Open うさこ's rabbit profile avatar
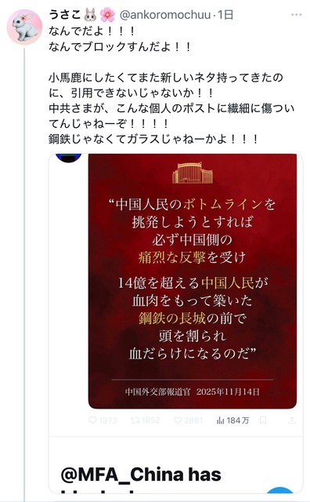310x502 pixels. coord(24,27)
